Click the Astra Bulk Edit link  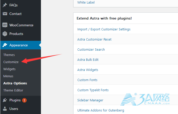click(x=88, y=60)
